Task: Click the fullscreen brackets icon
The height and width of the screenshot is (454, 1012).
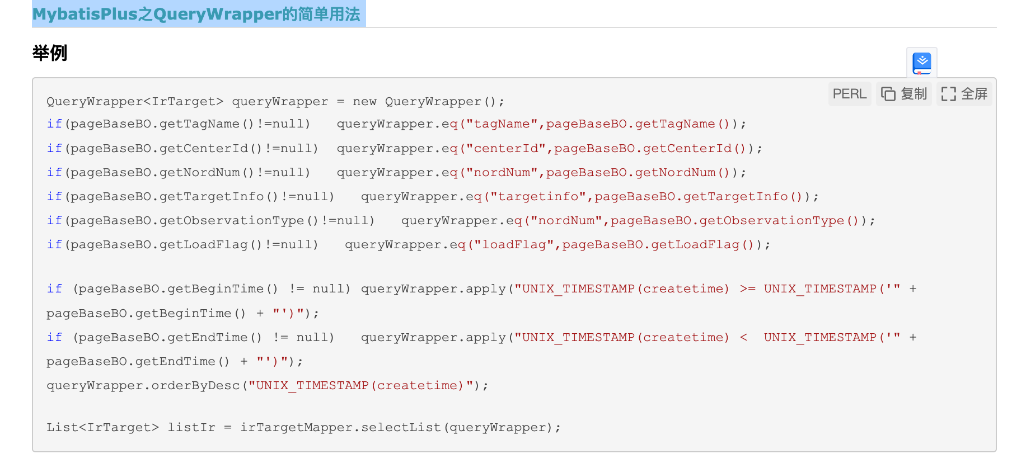Action: tap(949, 94)
